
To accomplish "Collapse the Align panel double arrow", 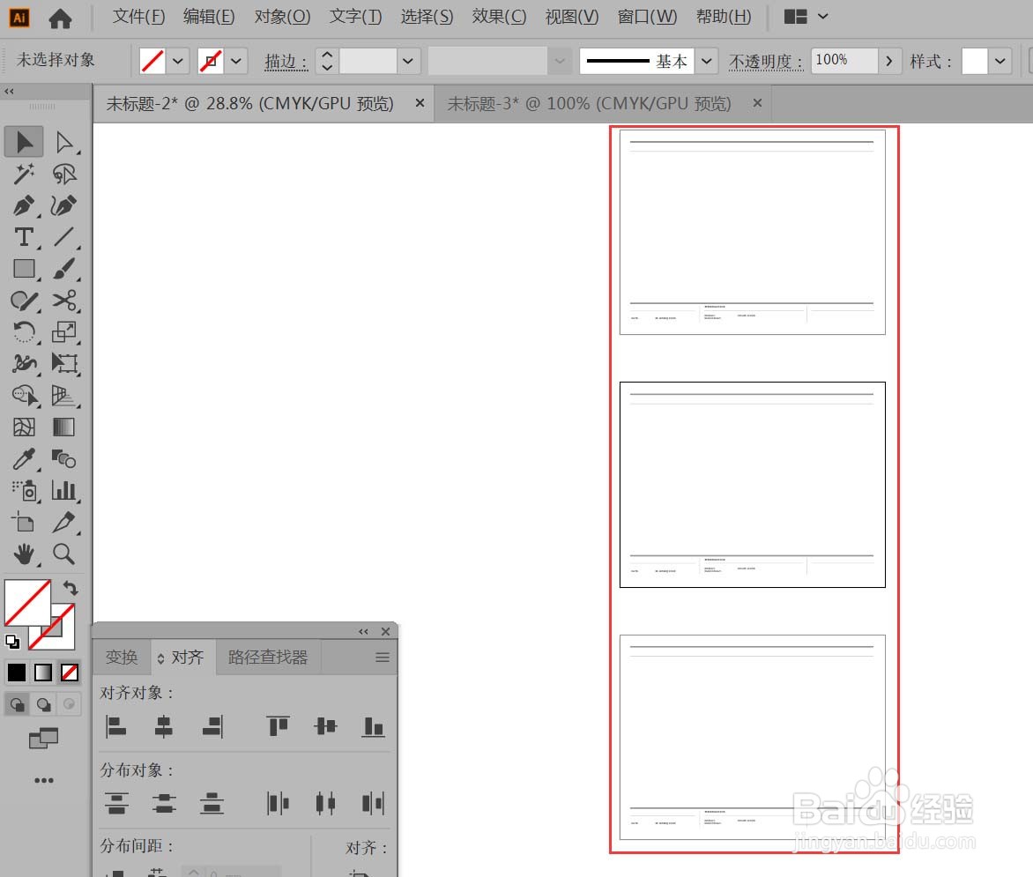I will (363, 631).
